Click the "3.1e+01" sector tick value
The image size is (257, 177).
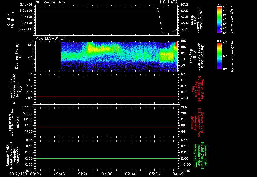(x=26, y=5)
